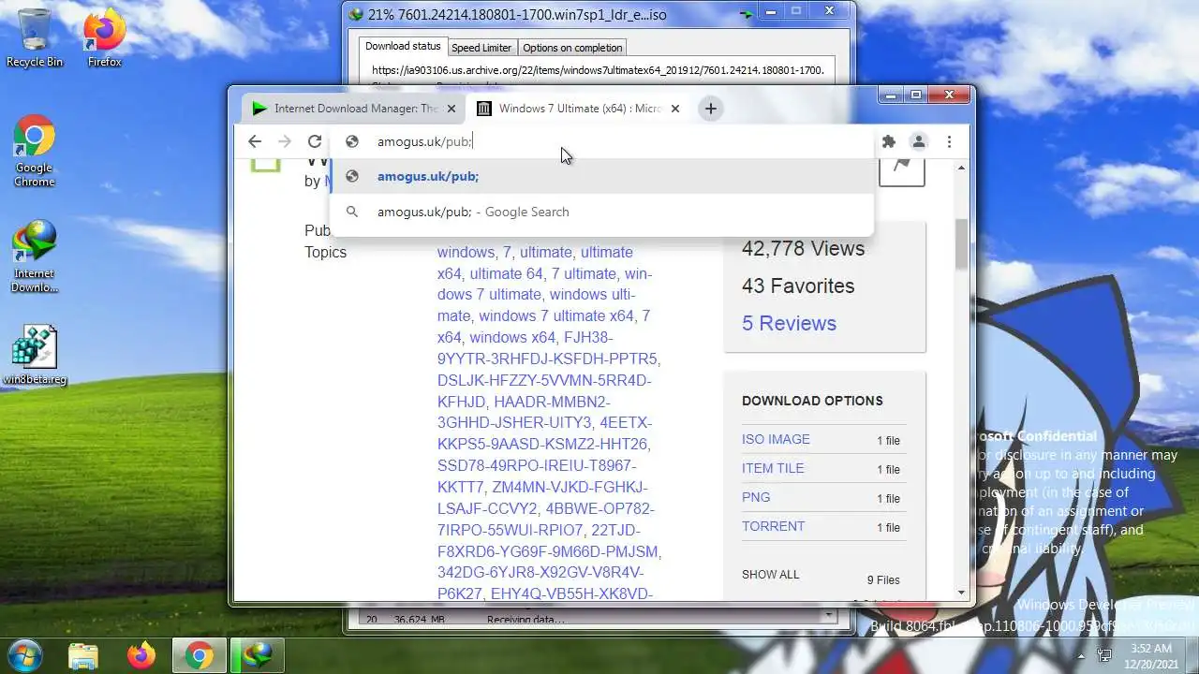Open the Windows Start button
Image resolution: width=1199 pixels, height=674 pixels.
pyautogui.click(x=25, y=654)
